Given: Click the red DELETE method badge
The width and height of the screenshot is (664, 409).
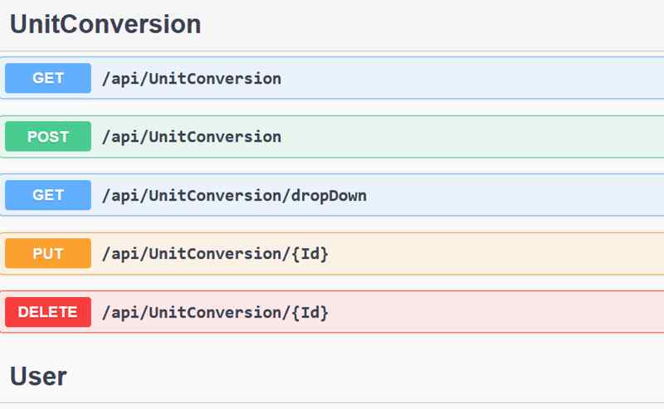Looking at the screenshot, I should pyautogui.click(x=48, y=312).
